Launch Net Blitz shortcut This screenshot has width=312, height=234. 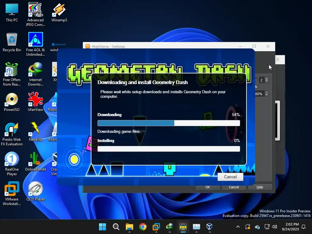click(35, 132)
